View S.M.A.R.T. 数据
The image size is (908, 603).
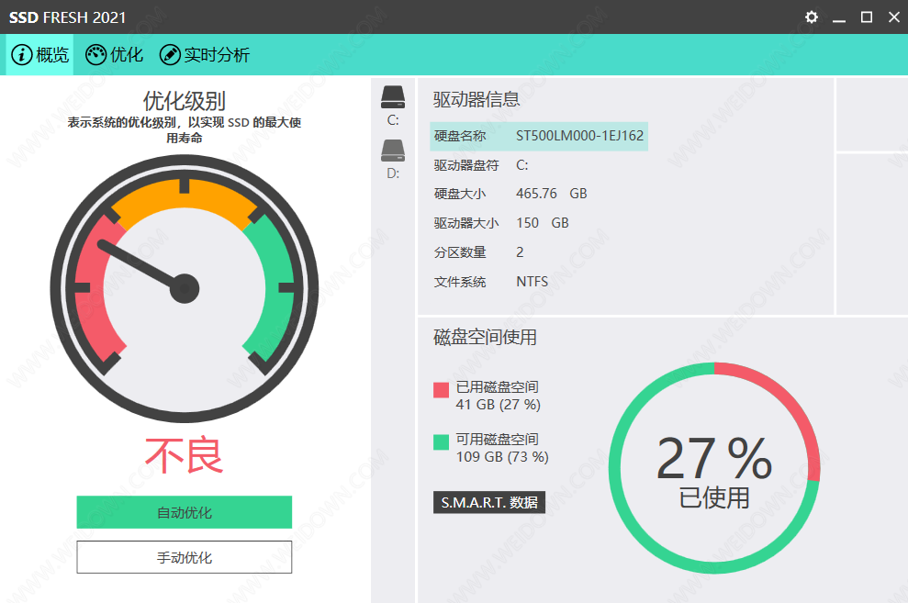click(x=488, y=502)
